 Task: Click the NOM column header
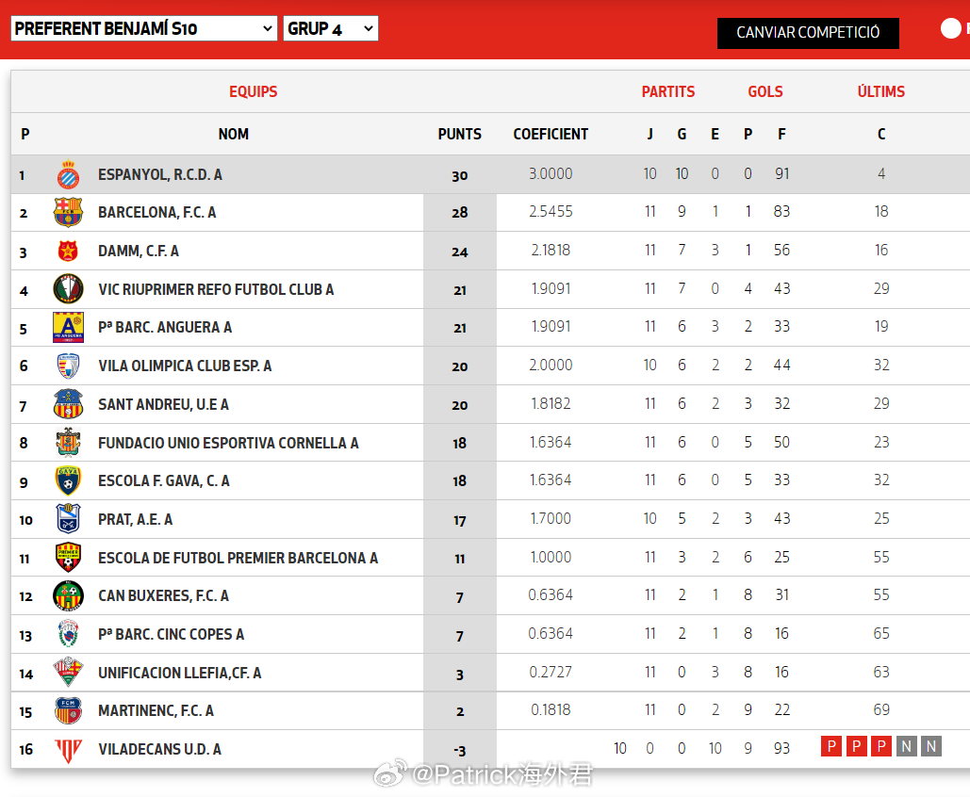click(x=233, y=134)
